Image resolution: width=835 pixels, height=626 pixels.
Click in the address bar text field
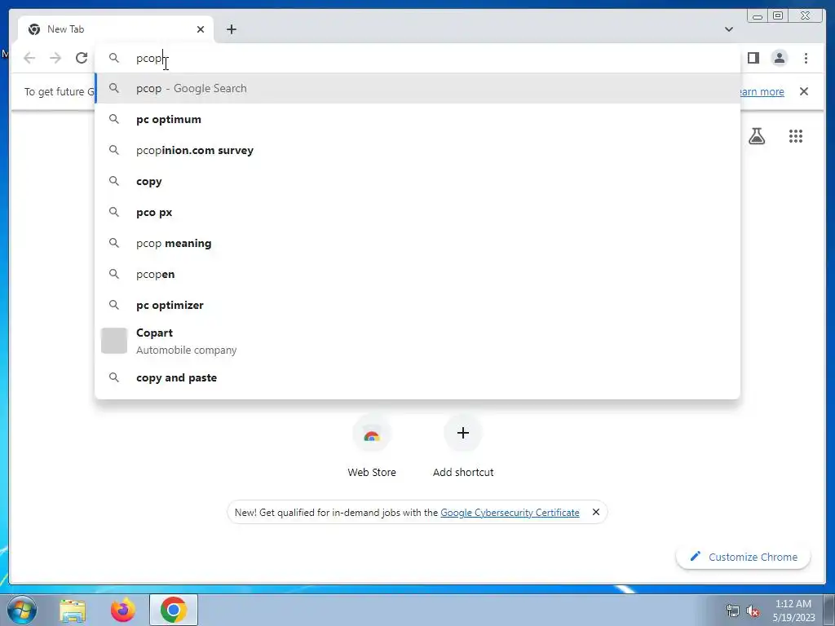click(x=417, y=58)
